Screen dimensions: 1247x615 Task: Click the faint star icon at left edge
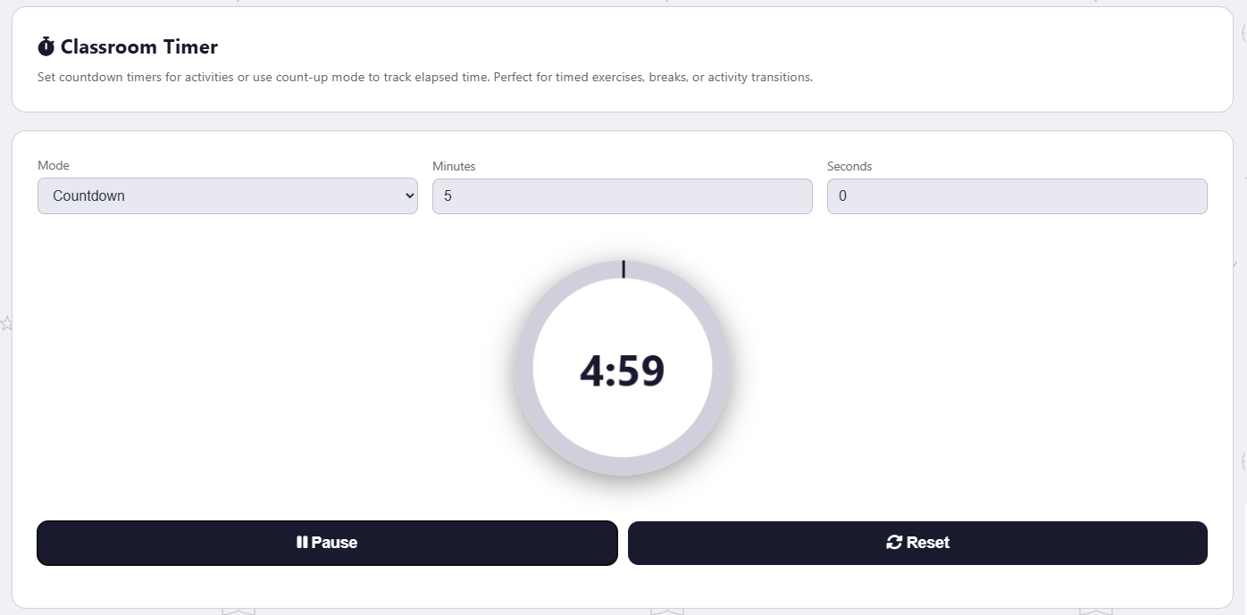point(6,323)
